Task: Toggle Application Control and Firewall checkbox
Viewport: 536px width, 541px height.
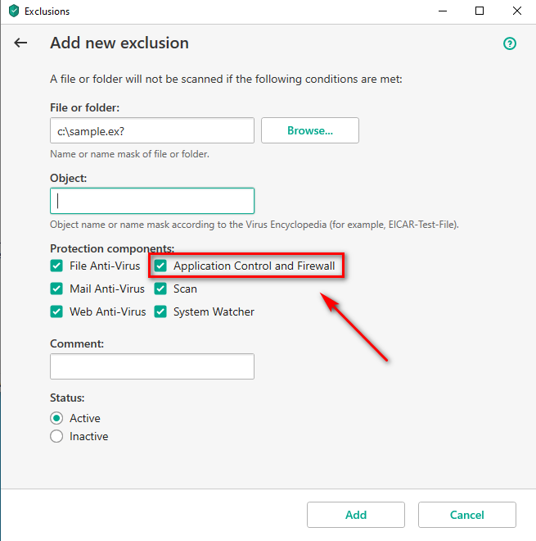Action: pyautogui.click(x=160, y=266)
